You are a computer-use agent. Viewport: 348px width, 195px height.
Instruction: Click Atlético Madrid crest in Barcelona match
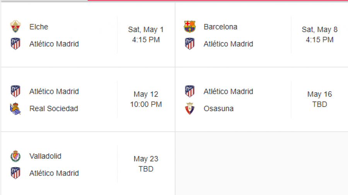coord(190,44)
